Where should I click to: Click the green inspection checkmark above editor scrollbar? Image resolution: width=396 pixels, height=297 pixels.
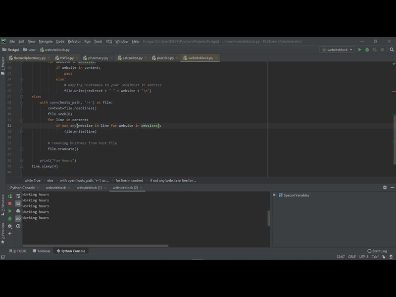click(x=394, y=64)
